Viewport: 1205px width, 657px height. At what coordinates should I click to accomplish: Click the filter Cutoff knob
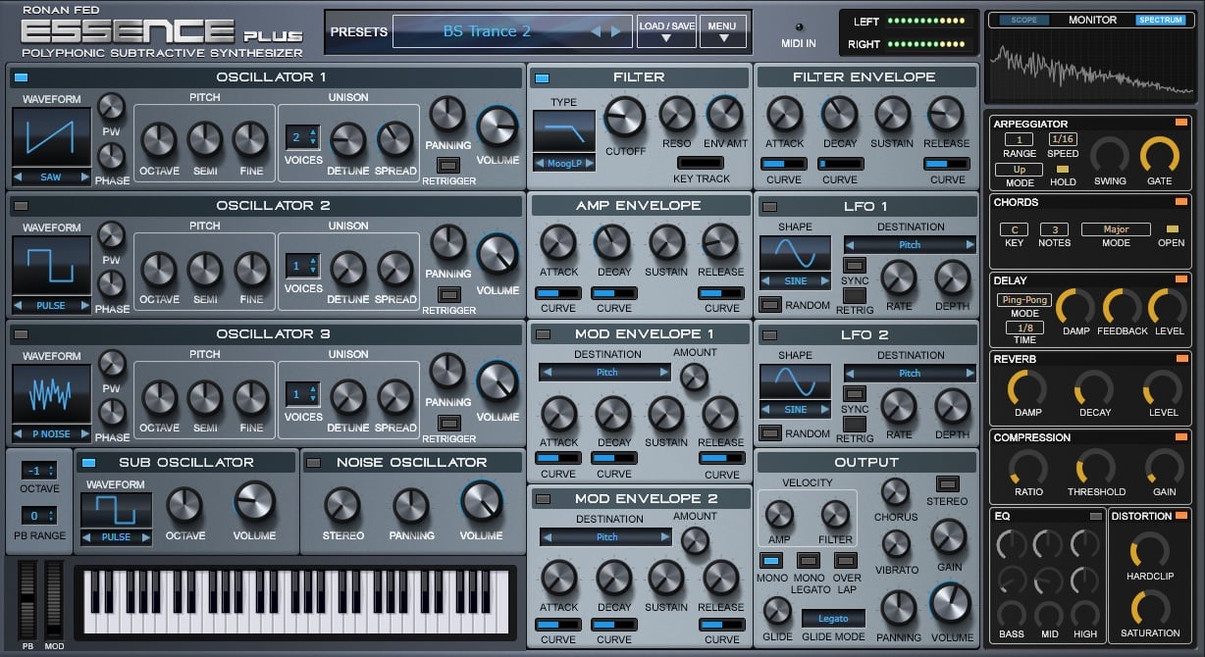point(624,118)
